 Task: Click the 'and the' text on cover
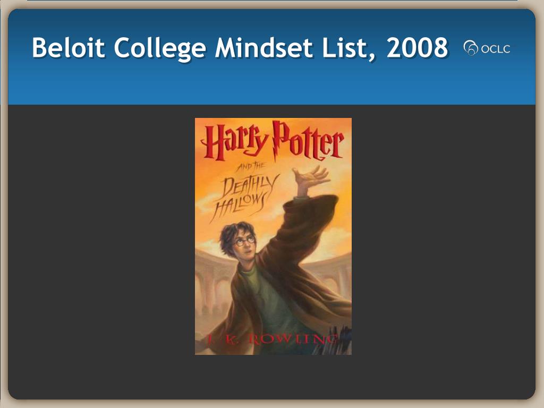click(251, 166)
